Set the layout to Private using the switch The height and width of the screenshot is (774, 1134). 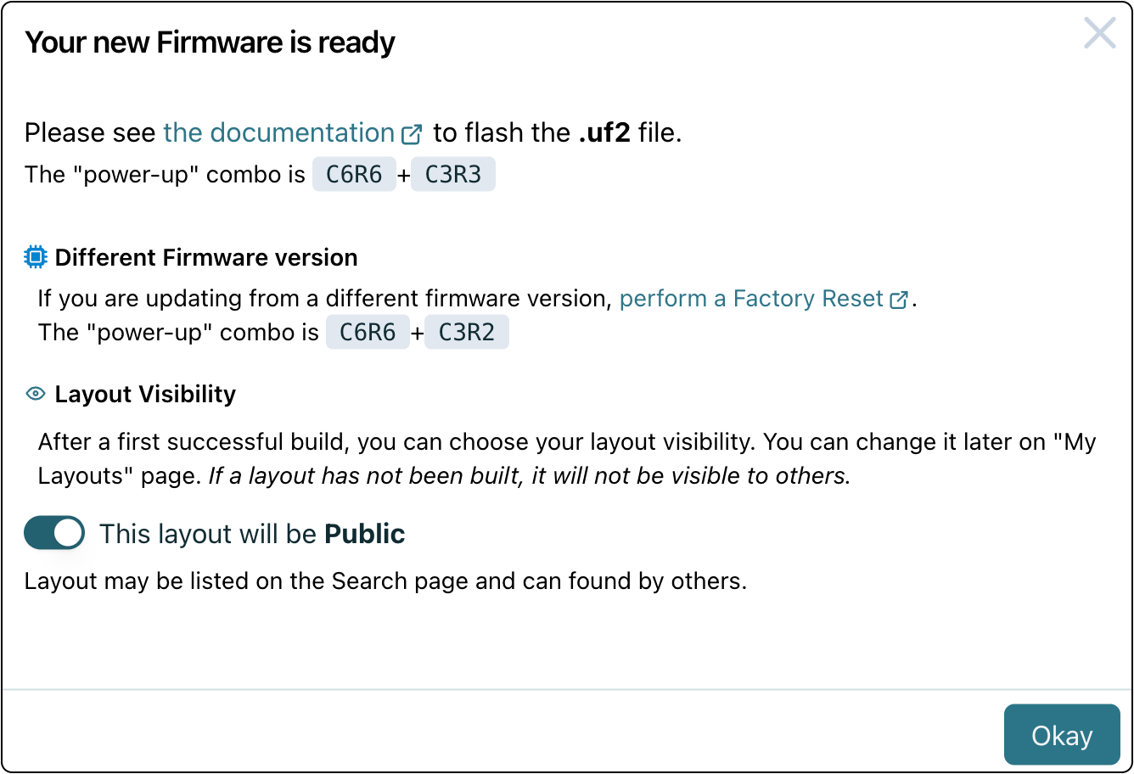tap(54, 533)
